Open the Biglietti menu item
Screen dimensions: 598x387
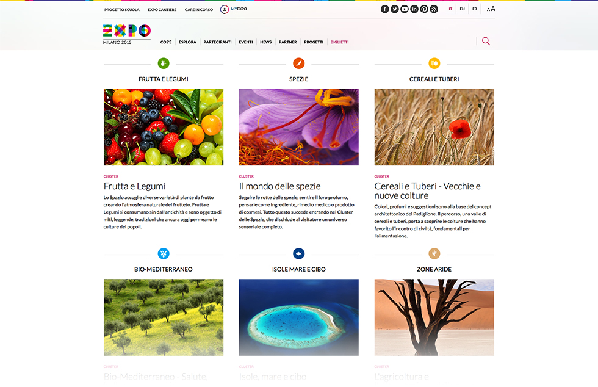click(339, 42)
